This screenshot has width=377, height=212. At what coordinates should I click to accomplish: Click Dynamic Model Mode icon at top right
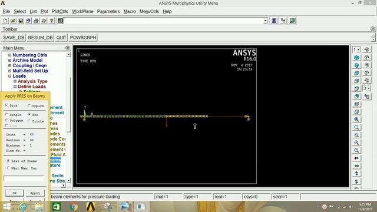[x=367, y=49]
